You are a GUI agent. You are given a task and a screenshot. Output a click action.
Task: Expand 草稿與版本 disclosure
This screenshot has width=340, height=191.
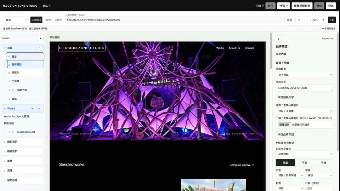(329, 29)
